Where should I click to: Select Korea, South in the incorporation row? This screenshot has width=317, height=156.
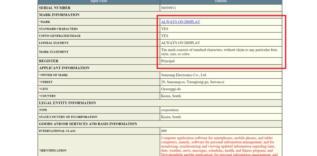click(x=171, y=117)
